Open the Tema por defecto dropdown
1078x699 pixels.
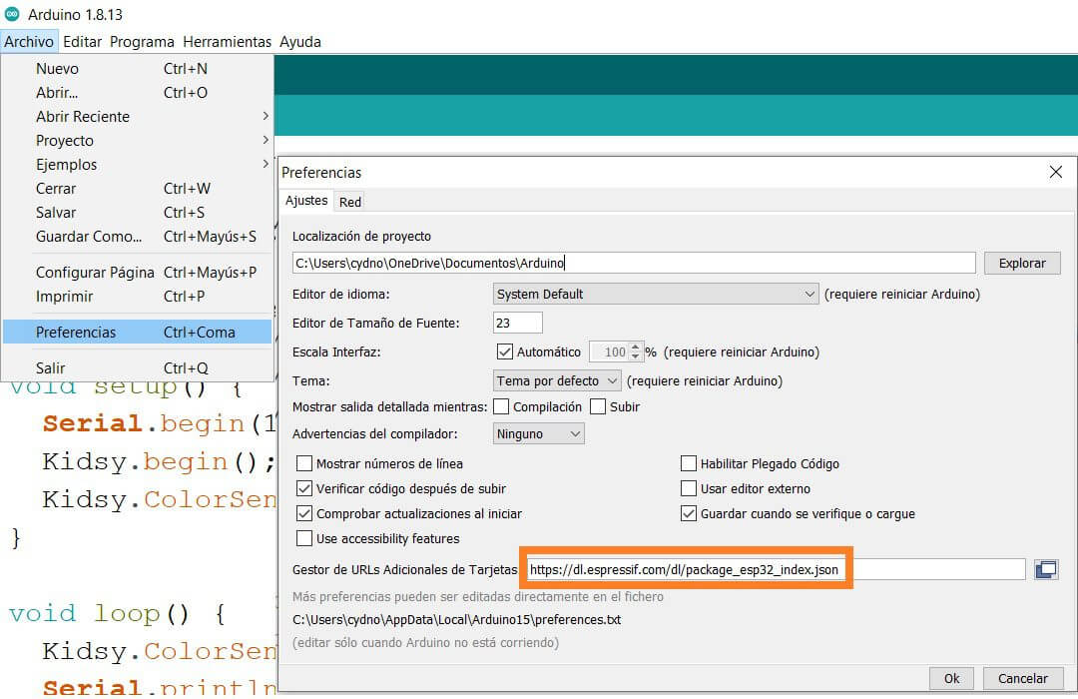557,380
